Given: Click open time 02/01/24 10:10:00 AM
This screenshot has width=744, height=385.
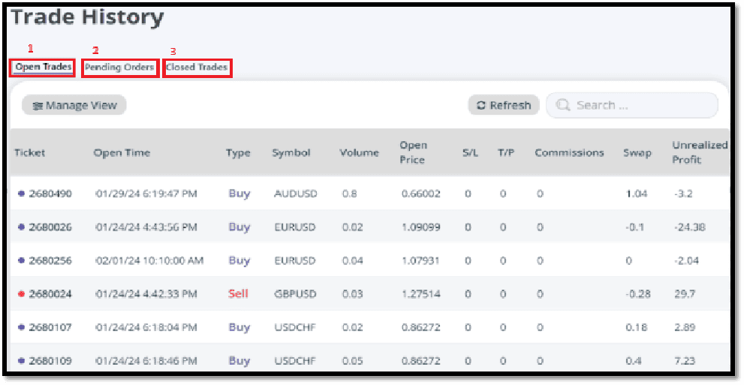Looking at the screenshot, I should (x=149, y=260).
